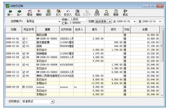Minimize the 出纳日记帐 window
Viewport: 170px width, 109px height.
145,6
